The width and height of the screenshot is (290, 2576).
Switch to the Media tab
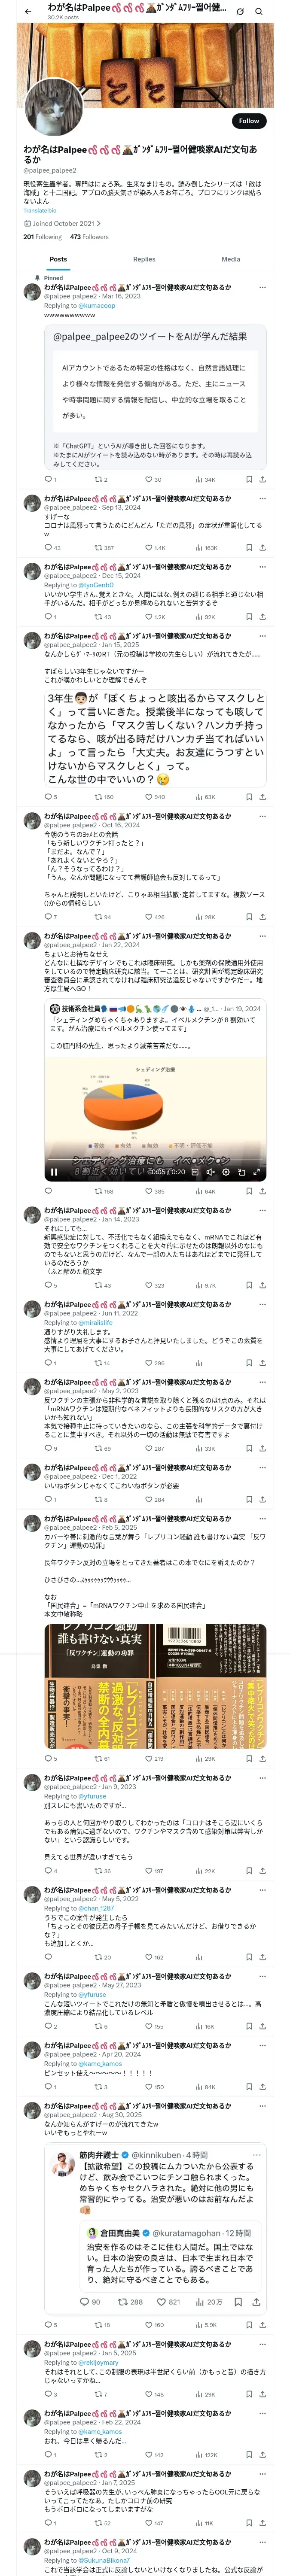pos(230,259)
